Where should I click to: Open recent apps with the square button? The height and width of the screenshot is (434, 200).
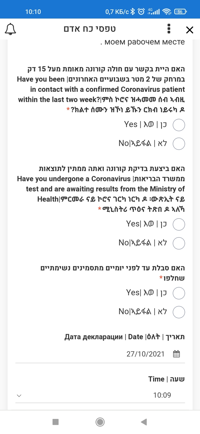point(56,422)
